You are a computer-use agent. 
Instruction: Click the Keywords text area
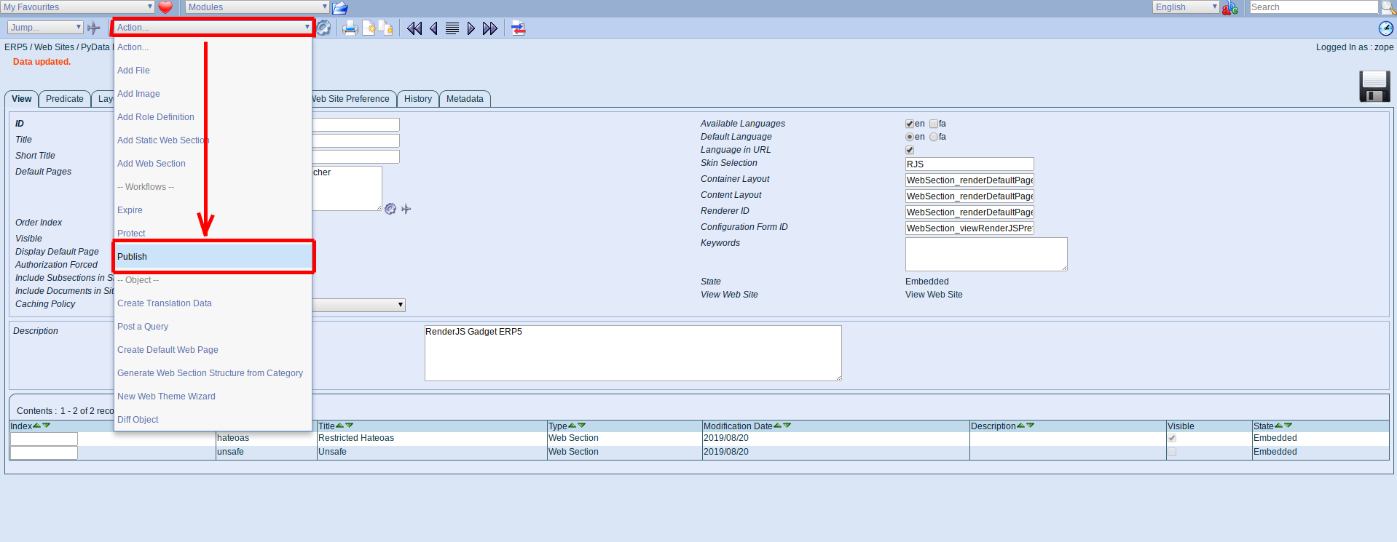(x=986, y=254)
